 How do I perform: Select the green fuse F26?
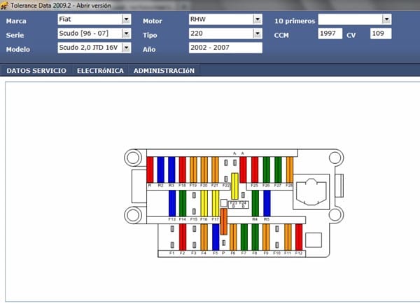(x=267, y=170)
